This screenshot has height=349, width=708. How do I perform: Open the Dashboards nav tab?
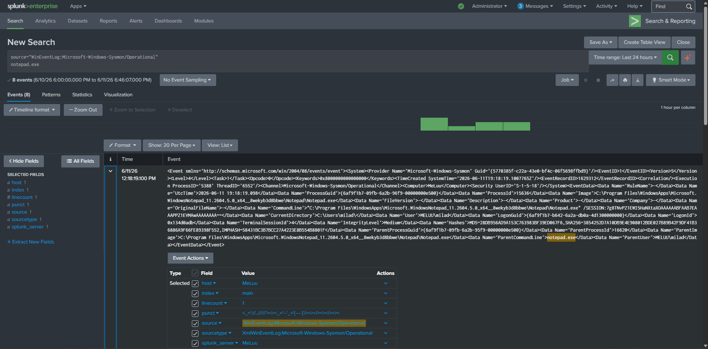tap(168, 21)
